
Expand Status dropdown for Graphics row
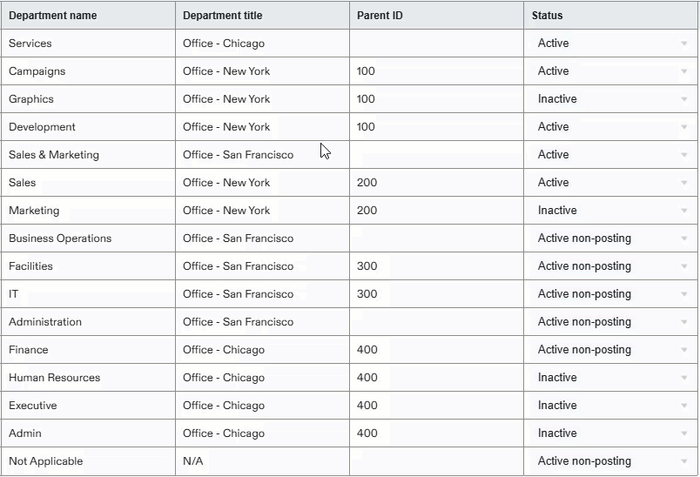(x=683, y=99)
